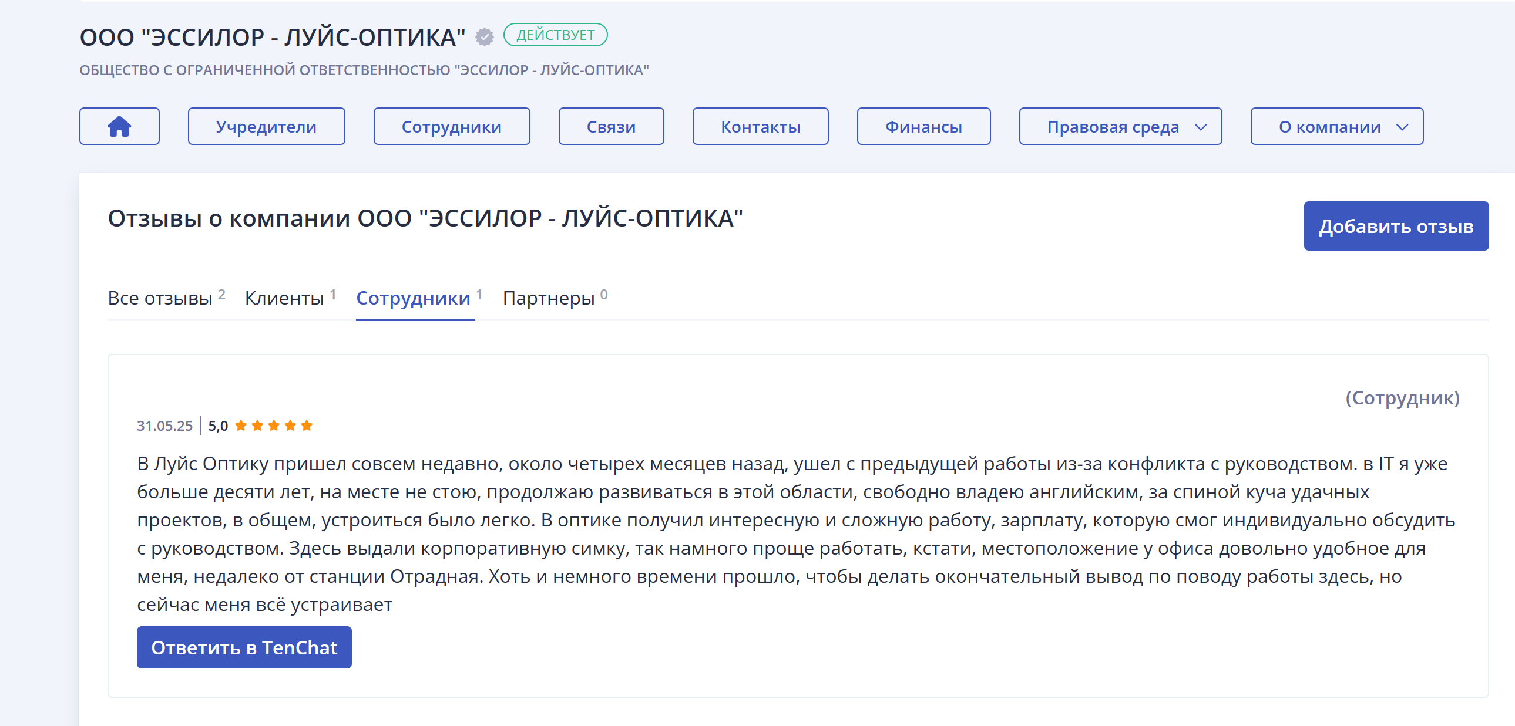Open the Учредители section
The height and width of the screenshot is (726, 1515).
(x=267, y=126)
